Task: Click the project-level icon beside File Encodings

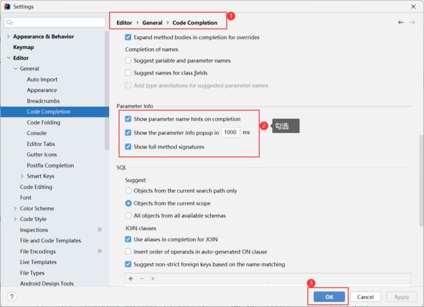Action: click(x=100, y=252)
